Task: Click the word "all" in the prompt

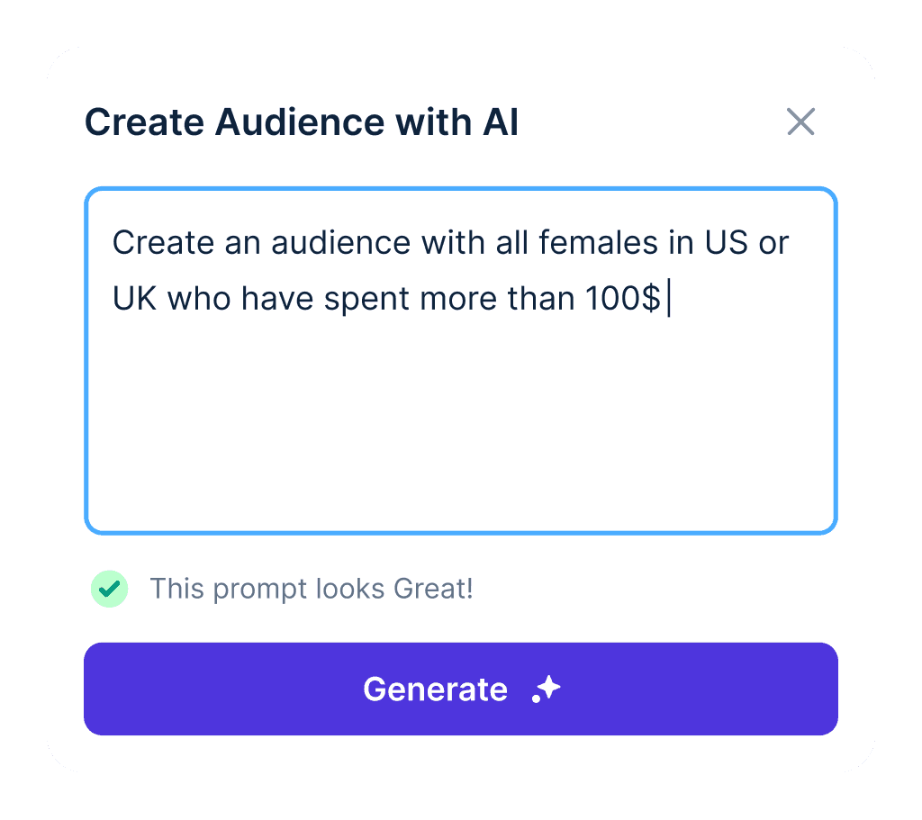Action: [x=511, y=242]
